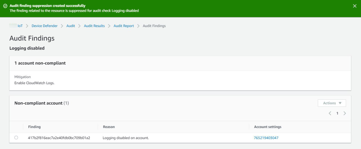Go back to the Audit breadcrumb

(x=71, y=26)
